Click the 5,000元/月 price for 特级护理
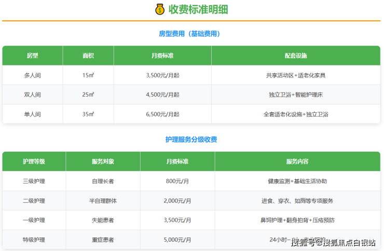This screenshot has height=251, width=384. pyautogui.click(x=178, y=240)
